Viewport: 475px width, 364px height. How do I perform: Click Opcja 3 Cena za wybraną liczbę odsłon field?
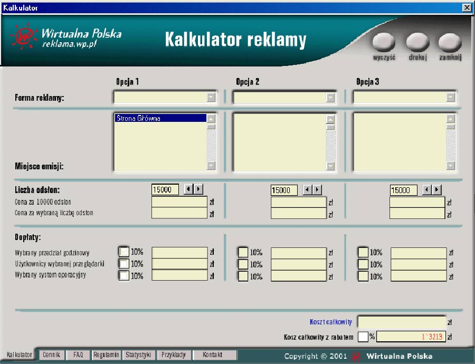(417, 214)
